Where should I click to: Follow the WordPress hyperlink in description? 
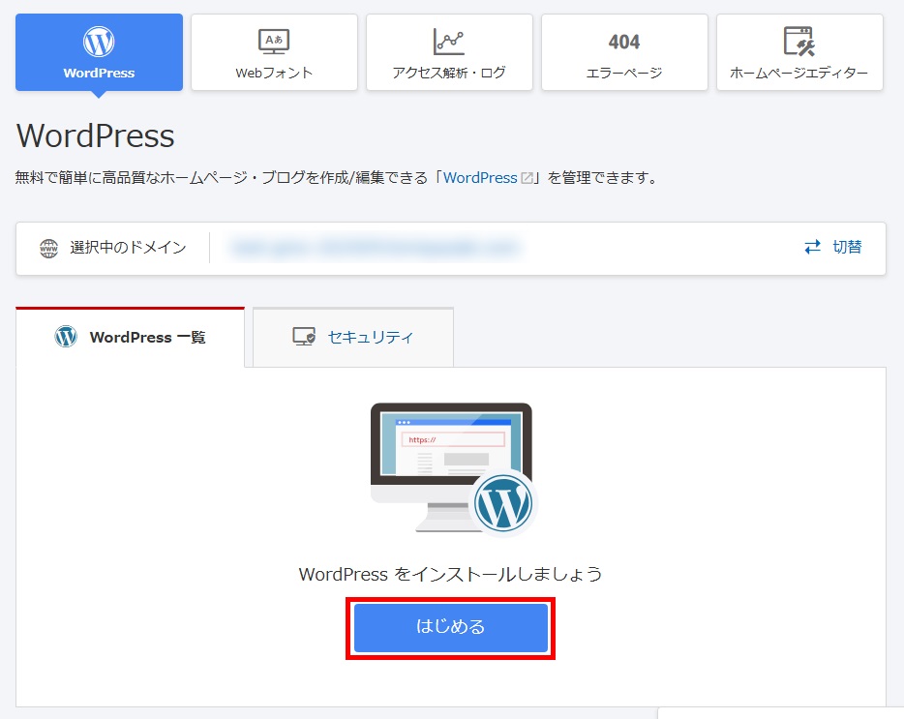pyautogui.click(x=480, y=178)
